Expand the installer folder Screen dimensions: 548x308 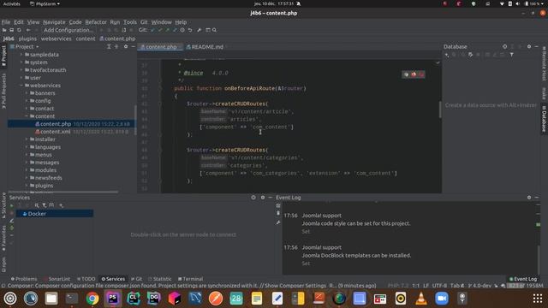click(x=27, y=139)
